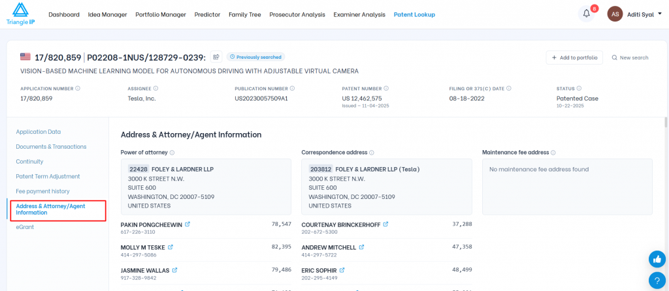Click info icon next to Application Number
Screen dimensions: 669x291
(x=78, y=89)
